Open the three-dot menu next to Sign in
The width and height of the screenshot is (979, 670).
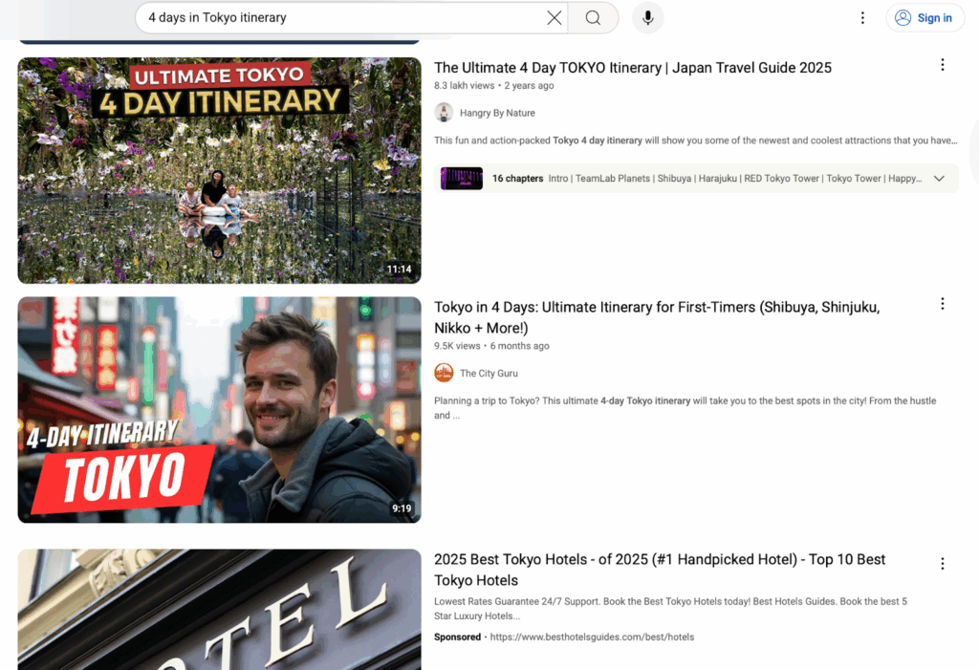[862, 17]
